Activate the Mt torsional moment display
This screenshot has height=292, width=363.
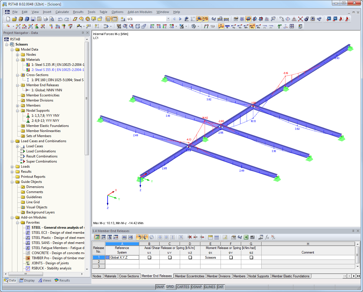[246, 26]
